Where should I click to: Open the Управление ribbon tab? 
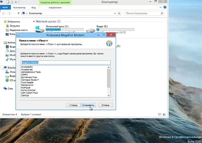click(x=55, y=8)
